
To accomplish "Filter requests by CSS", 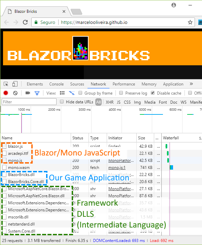I will coord(127,102).
